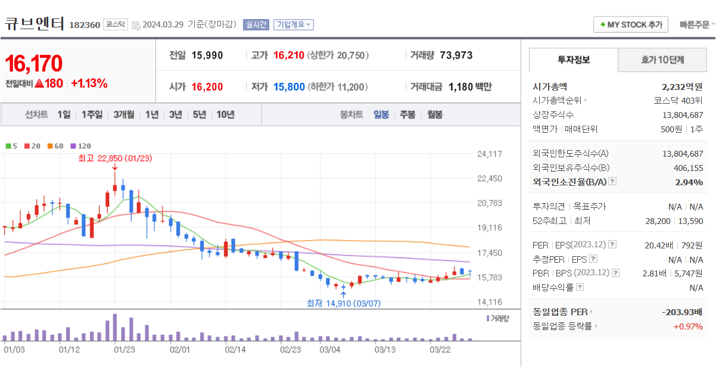
Task: Open help icon next to PER EPS(2023.12)
Action: [x=612, y=245]
